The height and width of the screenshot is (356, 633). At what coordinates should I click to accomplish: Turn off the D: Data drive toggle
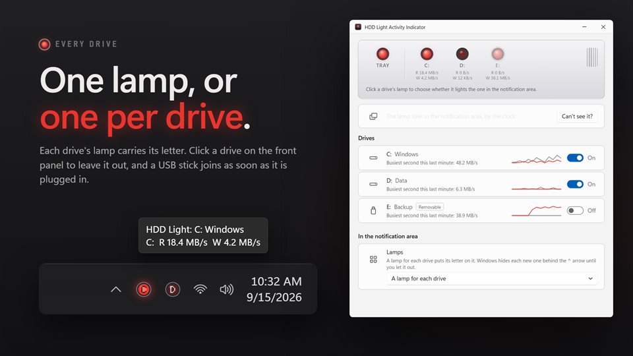[x=575, y=184]
